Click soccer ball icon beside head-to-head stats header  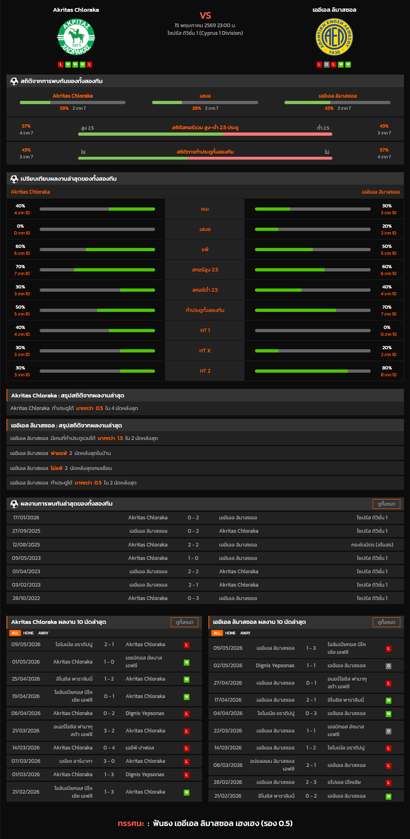tap(14, 81)
